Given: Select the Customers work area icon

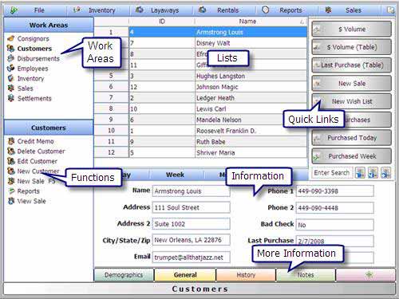Looking at the screenshot, I should pos(11,49).
